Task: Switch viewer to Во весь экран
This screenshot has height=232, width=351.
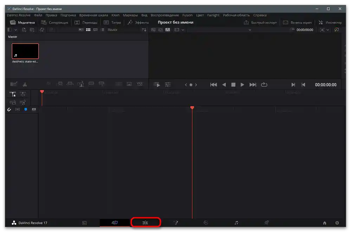Action: point(297,23)
